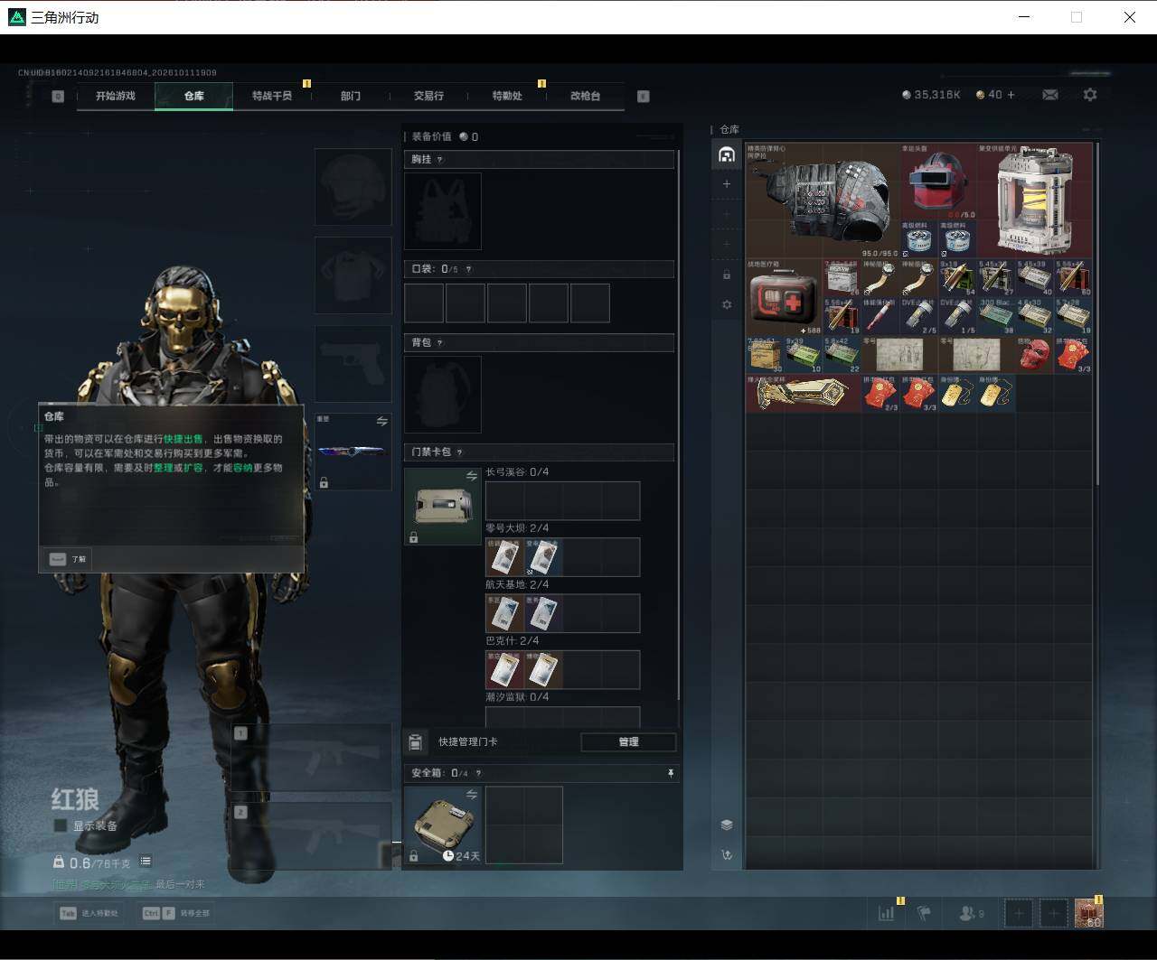Click the 管理 button for keycards
Screen dimensions: 1157x960
pyautogui.click(x=628, y=741)
